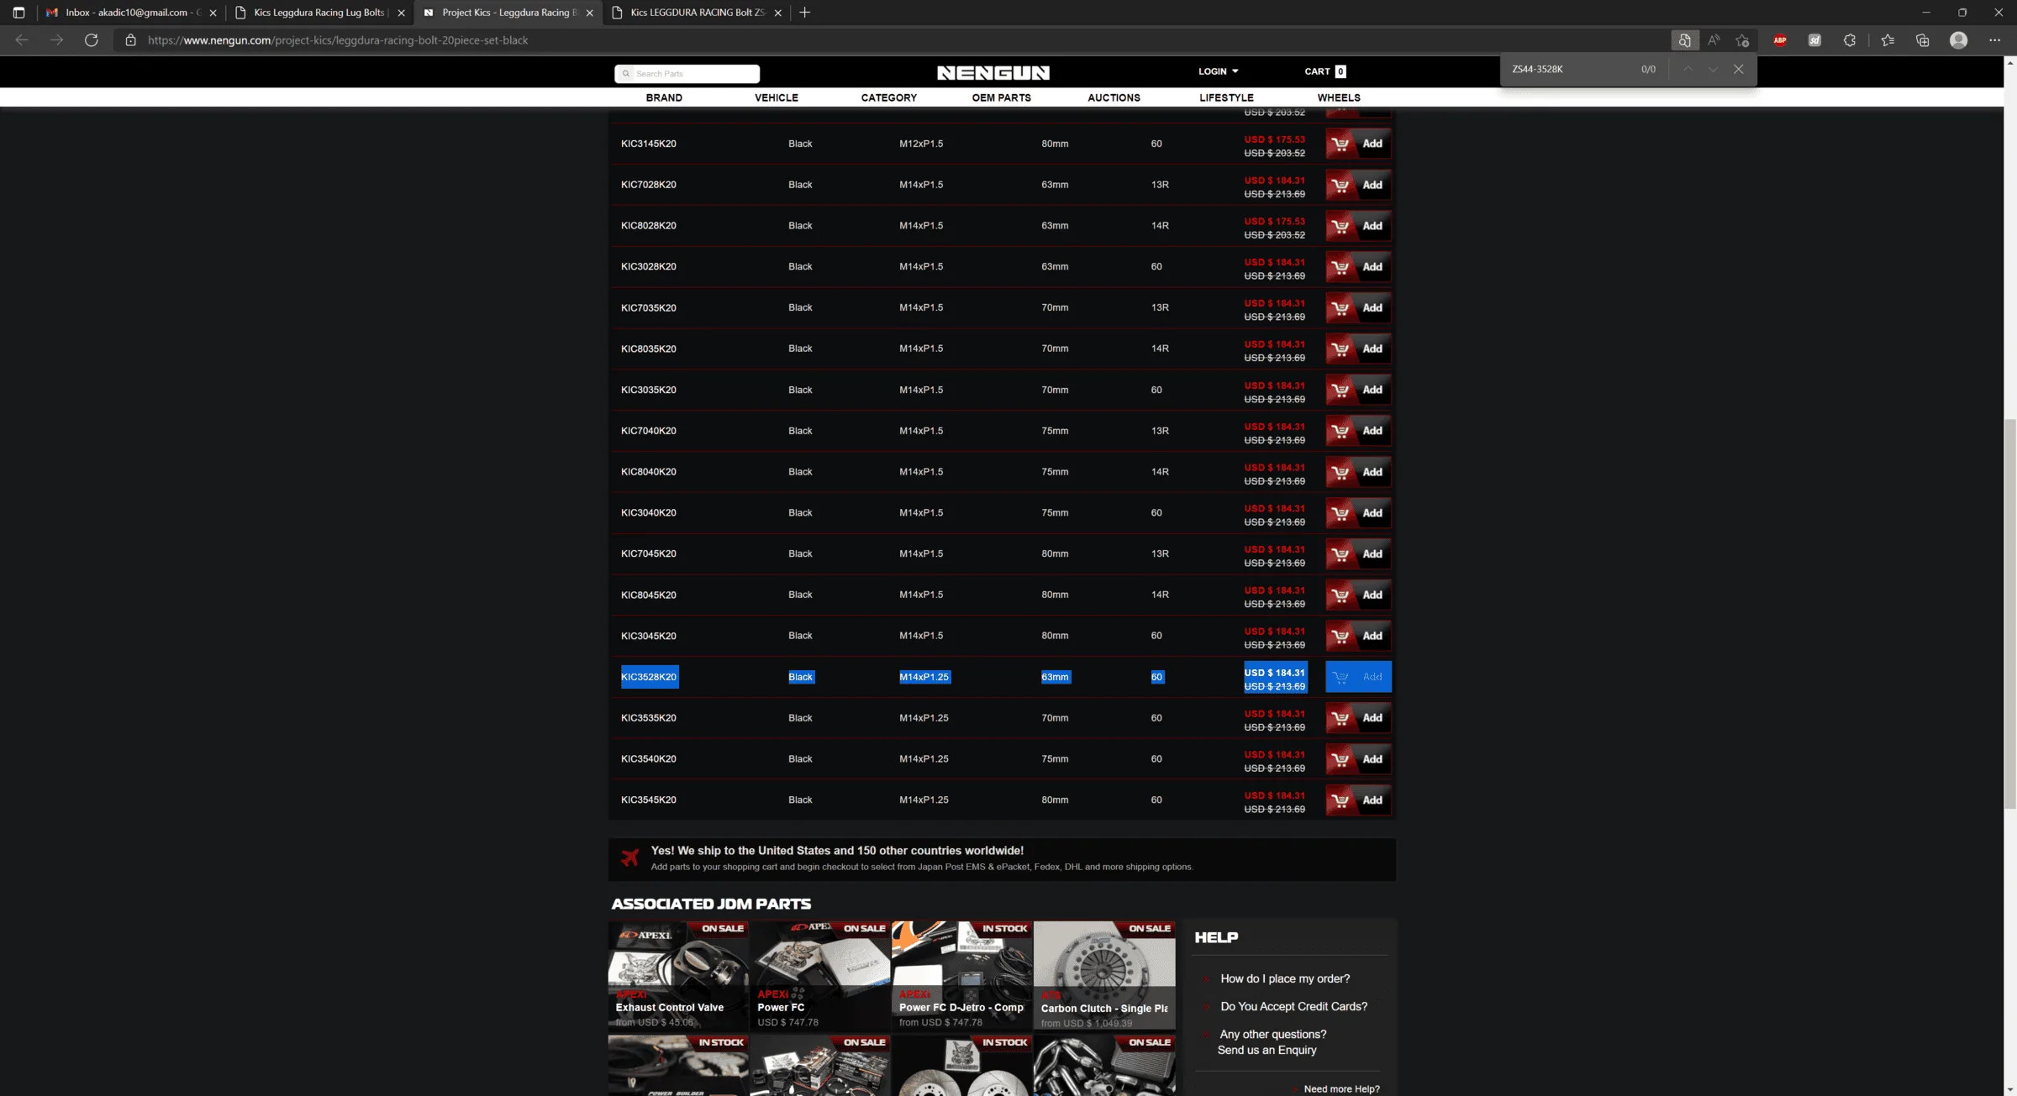Go to next find result arrow

pyautogui.click(x=1713, y=69)
